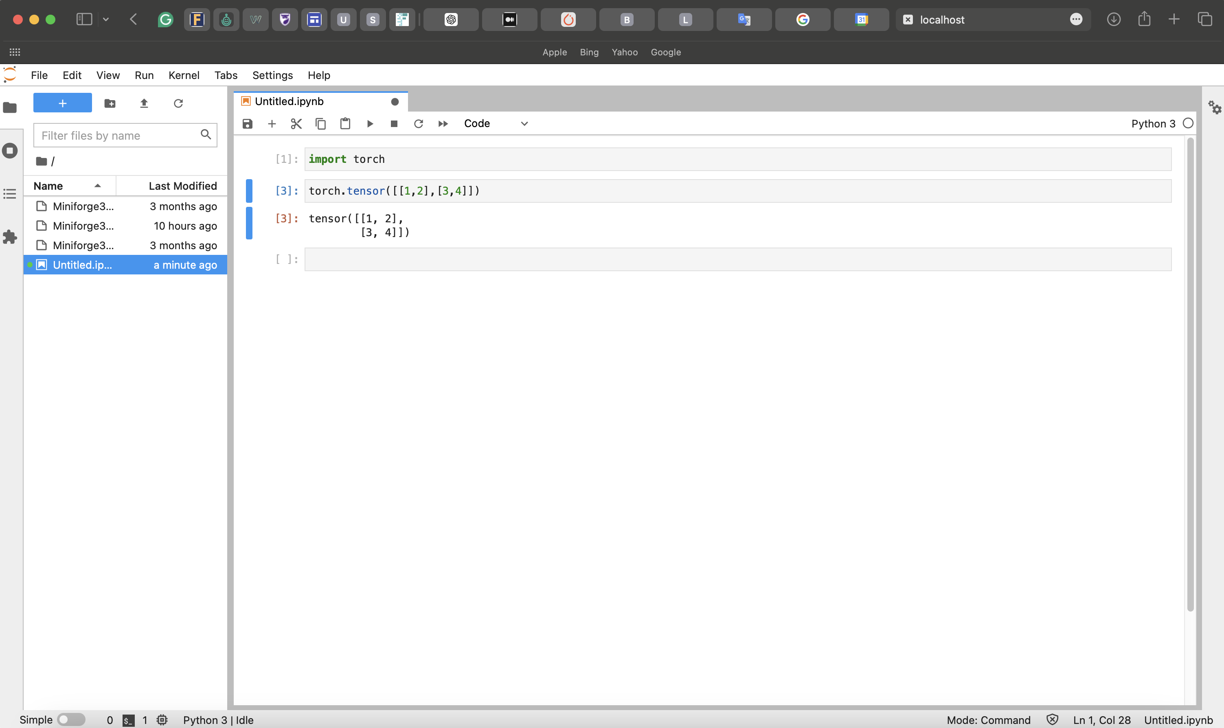Viewport: 1224px width, 728px height.
Task: Open the table of contents panel
Action: click(10, 194)
